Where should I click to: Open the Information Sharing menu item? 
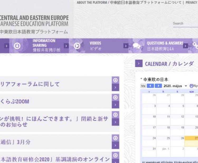44,45
